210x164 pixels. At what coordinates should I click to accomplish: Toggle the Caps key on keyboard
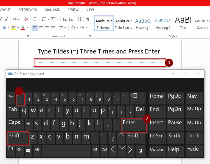[15, 125]
